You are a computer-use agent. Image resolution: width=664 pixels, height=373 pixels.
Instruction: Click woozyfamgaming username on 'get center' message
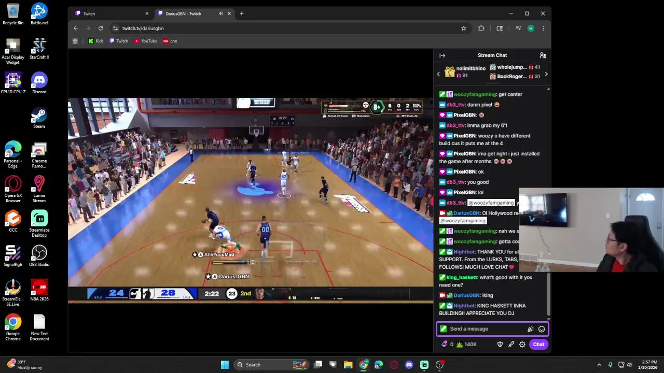click(475, 94)
